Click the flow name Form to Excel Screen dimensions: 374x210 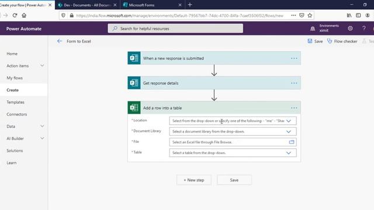pos(79,41)
